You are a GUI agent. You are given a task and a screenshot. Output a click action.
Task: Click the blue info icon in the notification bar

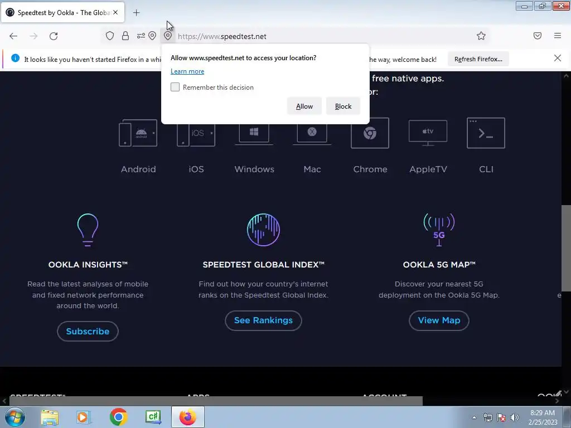(15, 58)
